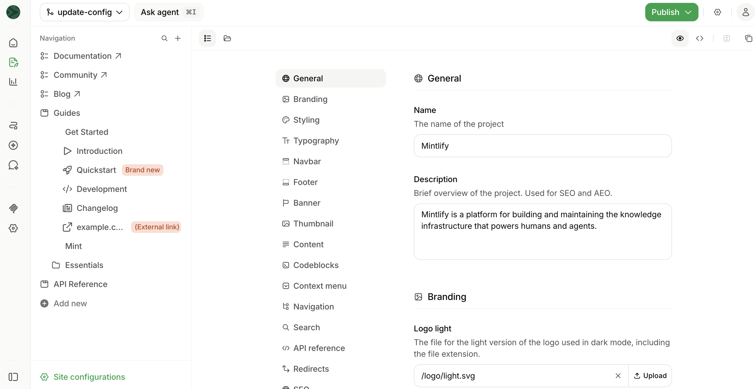This screenshot has height=389, width=755.
Task: Switch to the navigation list view icon
Action: click(x=207, y=38)
